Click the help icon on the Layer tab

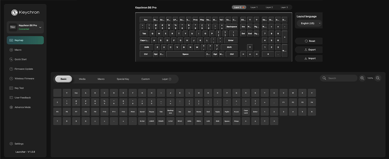(170, 79)
